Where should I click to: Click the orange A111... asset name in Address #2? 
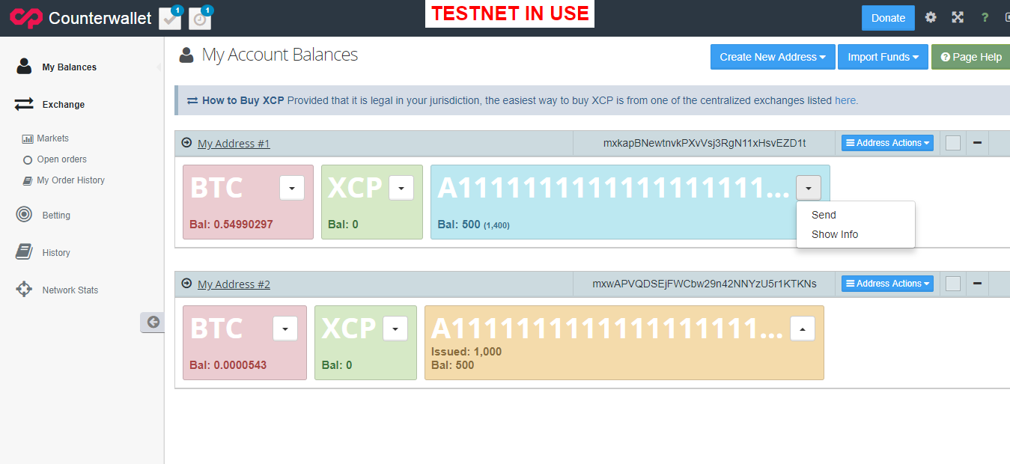(607, 329)
